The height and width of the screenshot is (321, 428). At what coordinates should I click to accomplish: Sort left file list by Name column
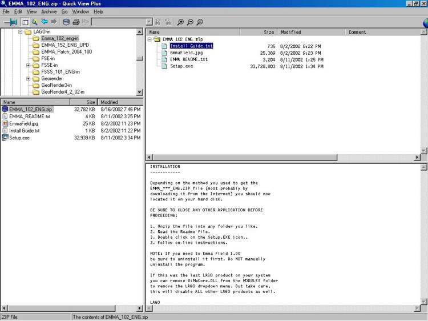(35, 102)
